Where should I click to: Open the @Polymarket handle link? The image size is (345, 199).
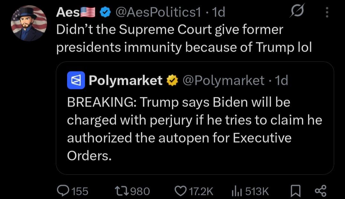pyautogui.click(x=223, y=81)
